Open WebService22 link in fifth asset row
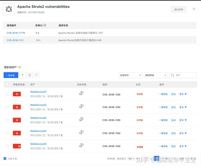This screenshot has width=201, height=168. [x=38, y=144]
